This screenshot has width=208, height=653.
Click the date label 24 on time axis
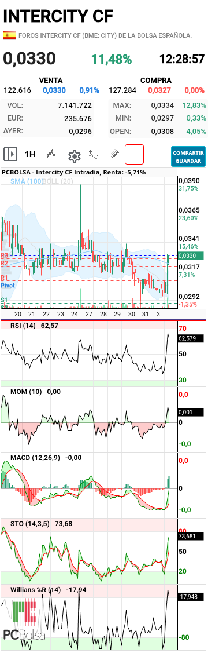75,314
